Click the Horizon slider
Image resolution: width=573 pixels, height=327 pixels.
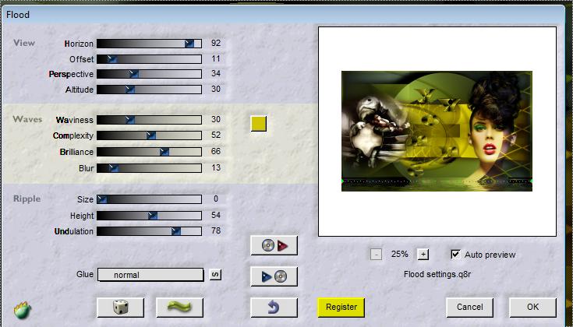(x=149, y=44)
